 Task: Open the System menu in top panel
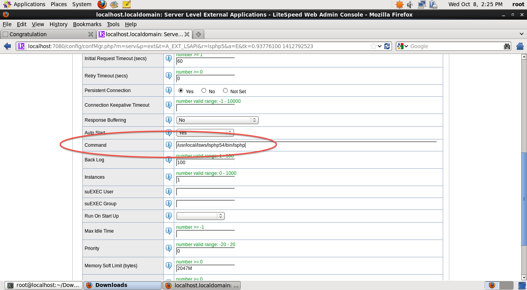[82, 5]
